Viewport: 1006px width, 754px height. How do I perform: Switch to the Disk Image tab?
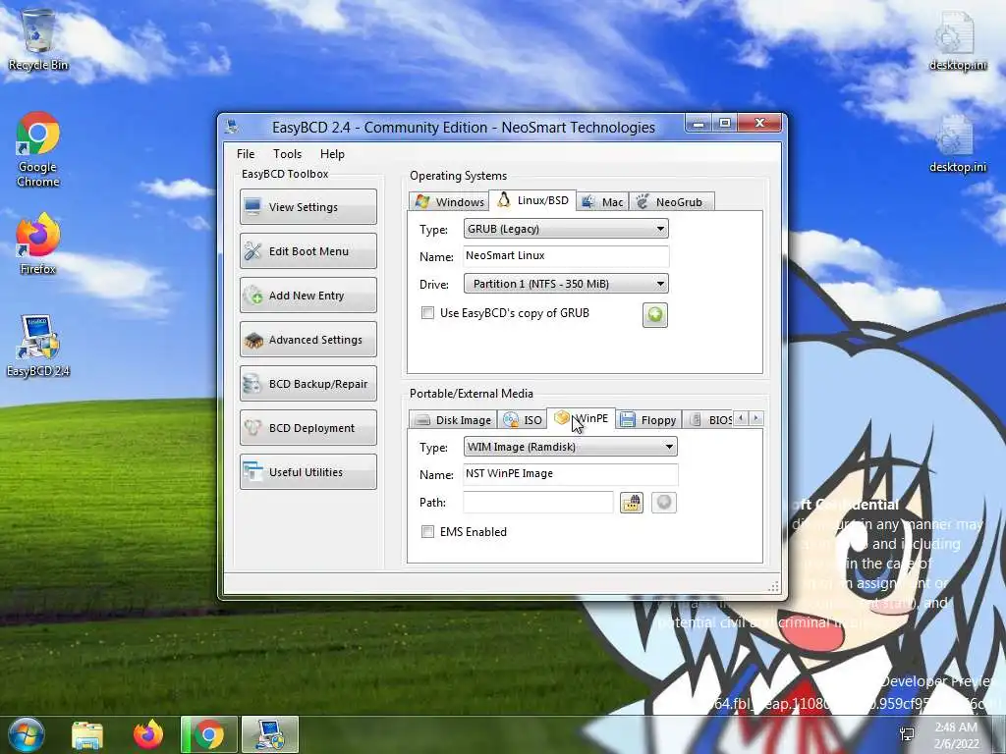452,419
